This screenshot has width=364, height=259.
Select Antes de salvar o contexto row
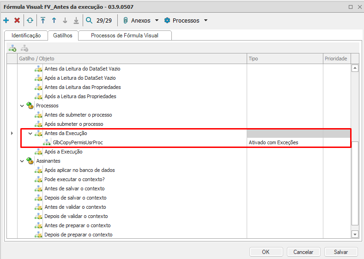pyautogui.click(x=184, y=188)
